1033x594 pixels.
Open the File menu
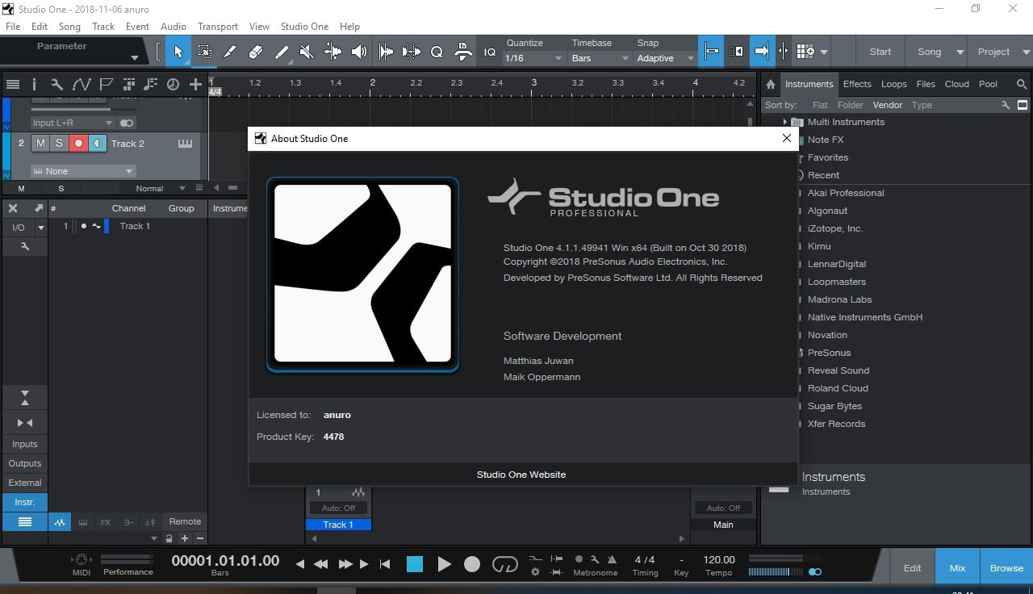(x=13, y=26)
